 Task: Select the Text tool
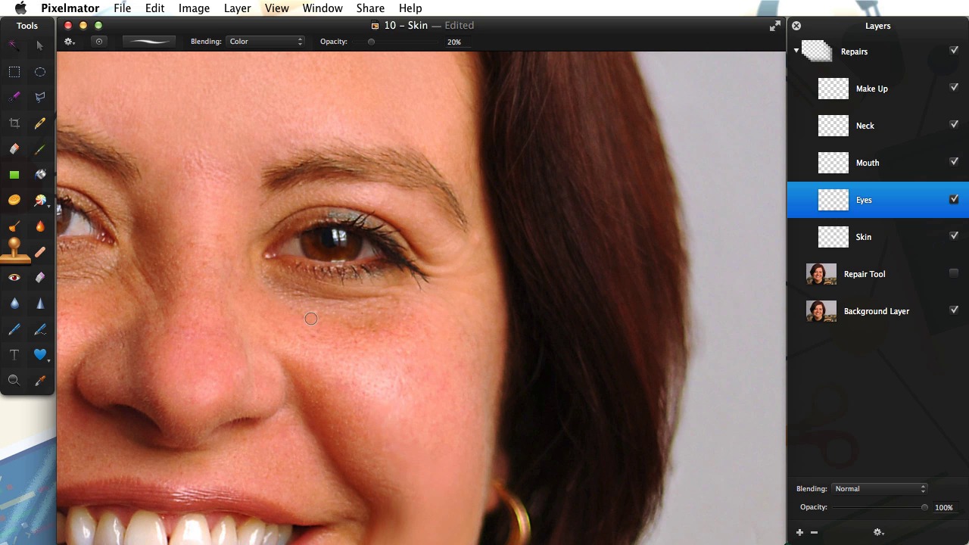click(14, 355)
